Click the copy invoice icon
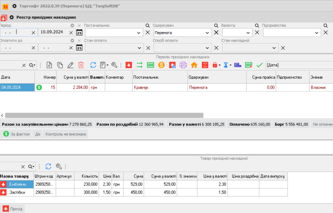This screenshot has width=333, height=213. click(60, 65)
